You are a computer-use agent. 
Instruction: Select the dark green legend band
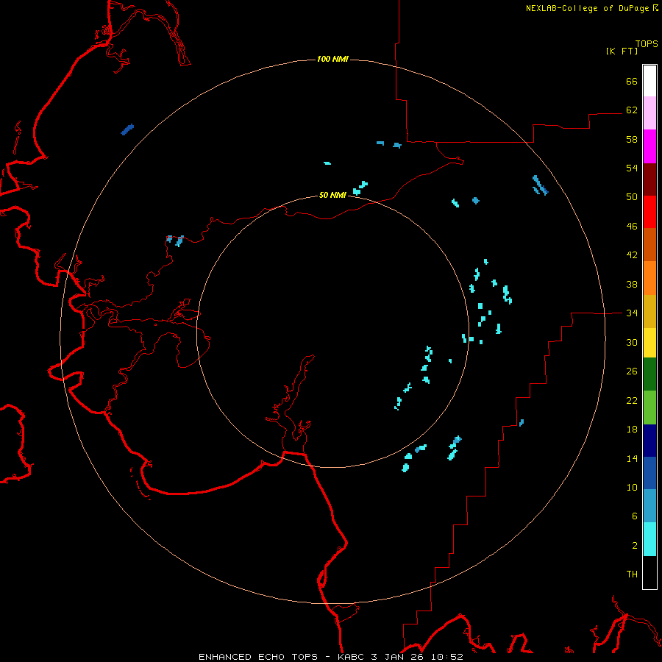coord(649,374)
